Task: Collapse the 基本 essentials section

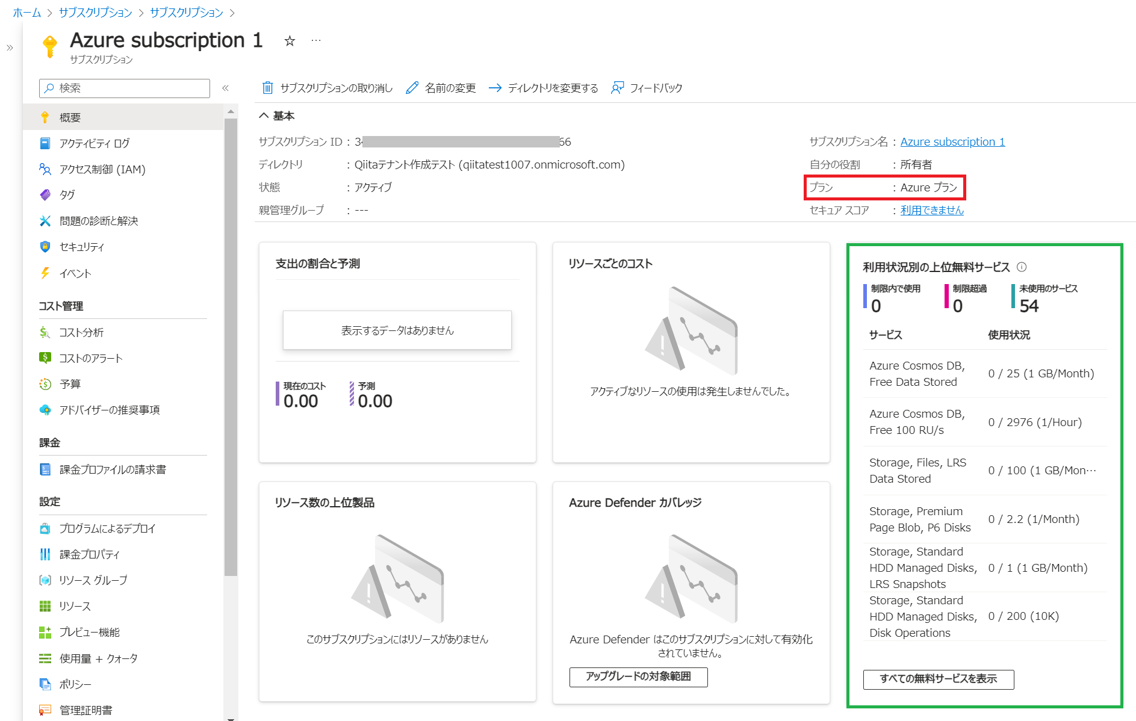Action: pos(264,116)
